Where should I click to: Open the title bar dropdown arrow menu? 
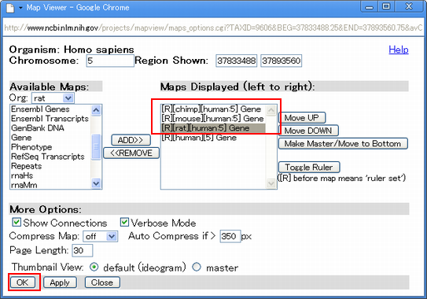pos(20,8)
